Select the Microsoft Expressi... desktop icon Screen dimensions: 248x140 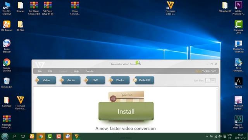(x=238, y=103)
